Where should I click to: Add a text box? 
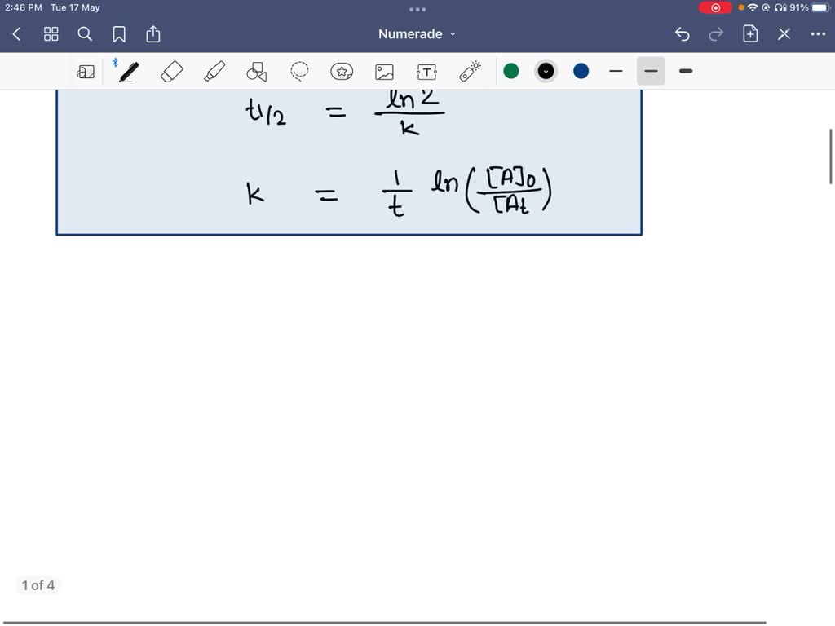[x=426, y=72]
